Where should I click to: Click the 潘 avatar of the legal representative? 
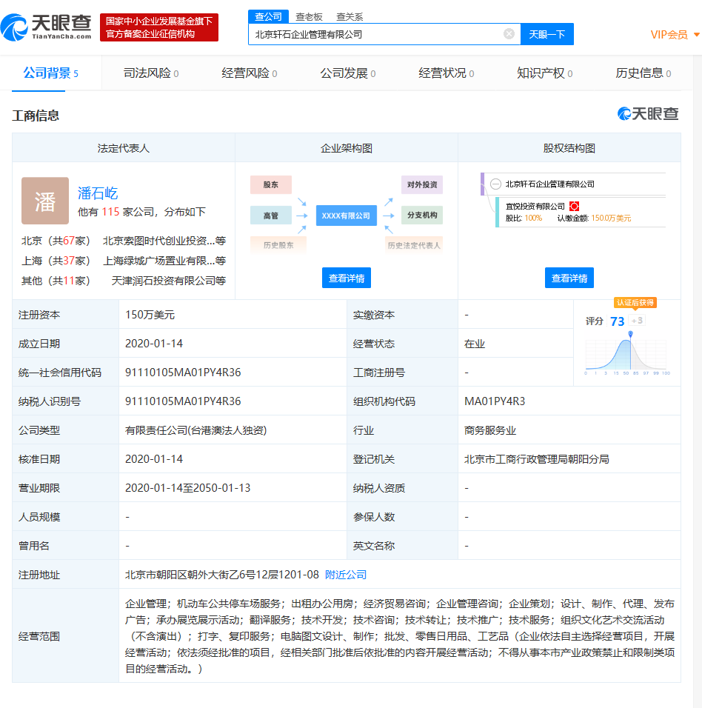(x=44, y=201)
